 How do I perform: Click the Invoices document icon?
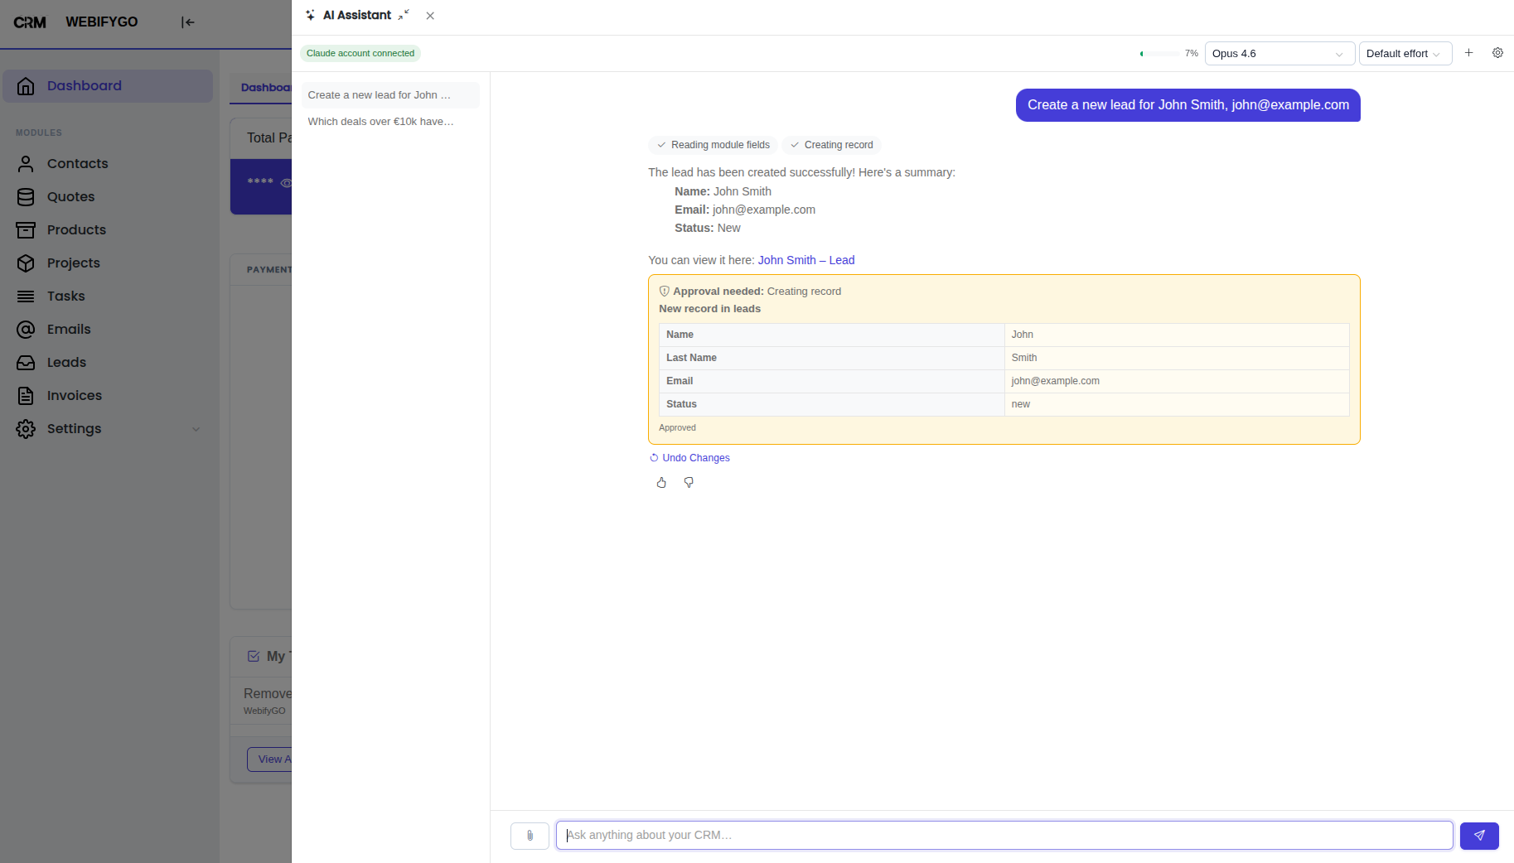(x=26, y=396)
